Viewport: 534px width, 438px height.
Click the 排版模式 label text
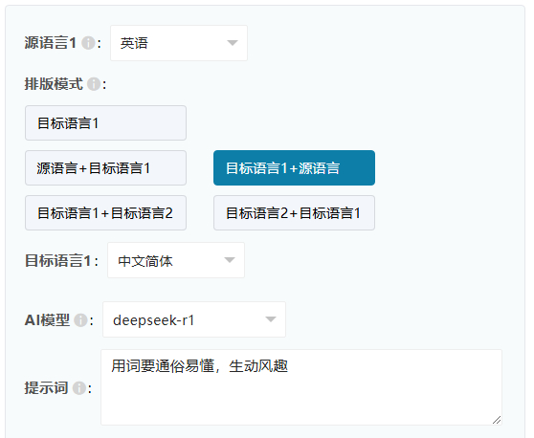pos(54,84)
